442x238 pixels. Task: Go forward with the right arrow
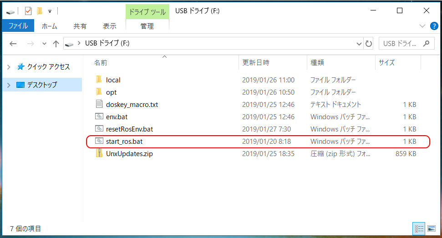point(30,43)
